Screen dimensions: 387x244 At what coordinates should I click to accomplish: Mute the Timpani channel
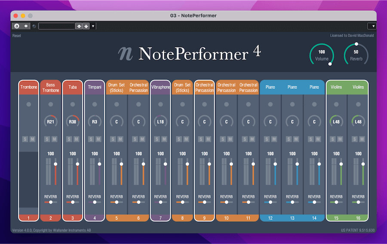98,139
